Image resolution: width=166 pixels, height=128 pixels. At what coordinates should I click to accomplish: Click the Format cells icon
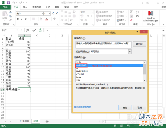point(118,20)
